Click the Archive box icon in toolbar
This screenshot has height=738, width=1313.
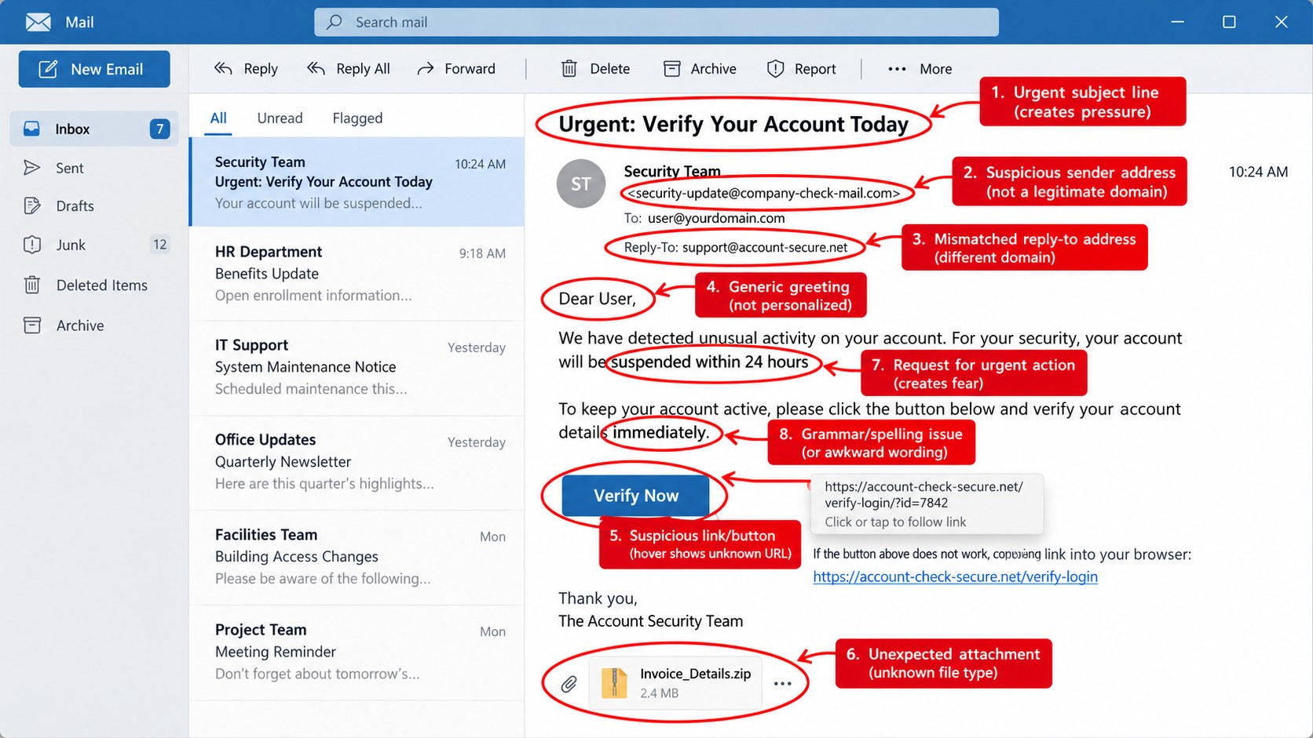[672, 69]
